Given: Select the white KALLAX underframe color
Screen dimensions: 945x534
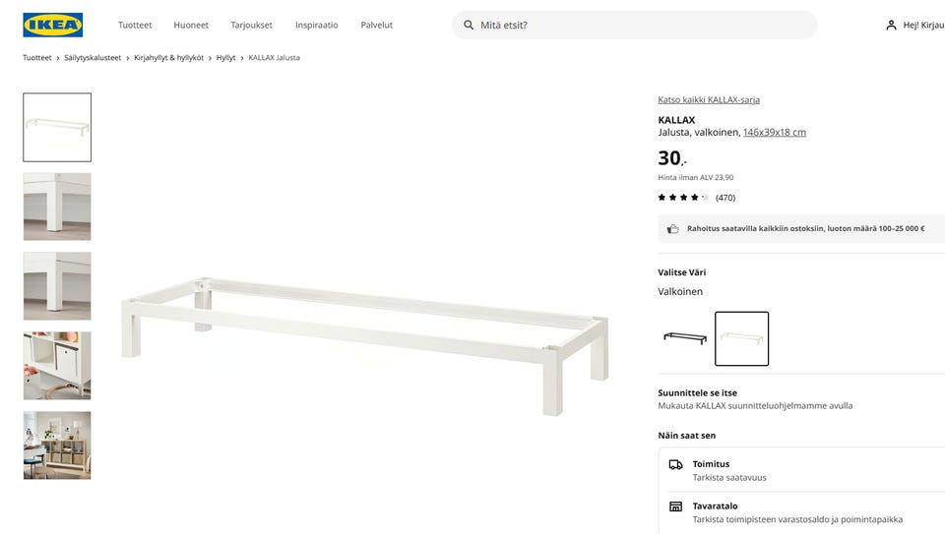Looking at the screenshot, I should pos(741,338).
